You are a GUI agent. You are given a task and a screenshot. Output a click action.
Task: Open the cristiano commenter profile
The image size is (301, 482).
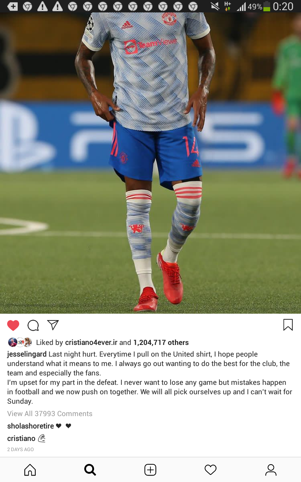tap(21, 438)
